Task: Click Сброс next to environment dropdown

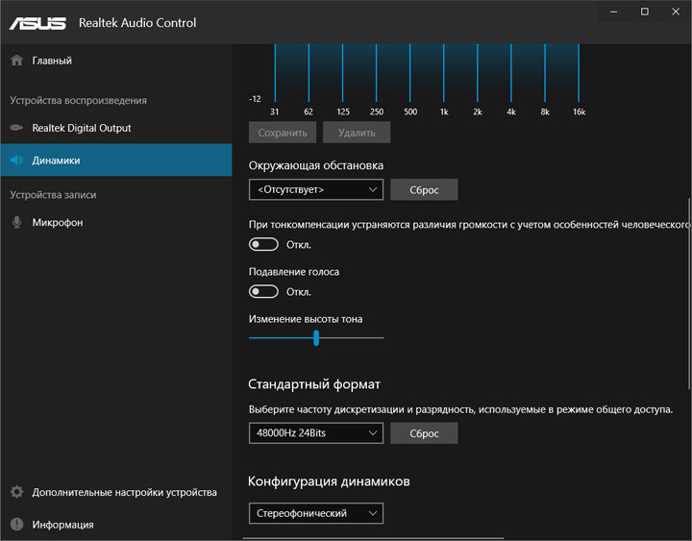Action: click(424, 189)
